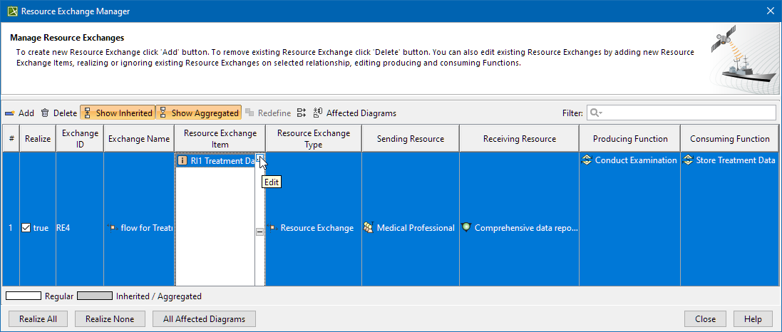Screen dimensions: 782x332
Task: Click the Delete trash can icon
Action: pyautogui.click(x=45, y=113)
